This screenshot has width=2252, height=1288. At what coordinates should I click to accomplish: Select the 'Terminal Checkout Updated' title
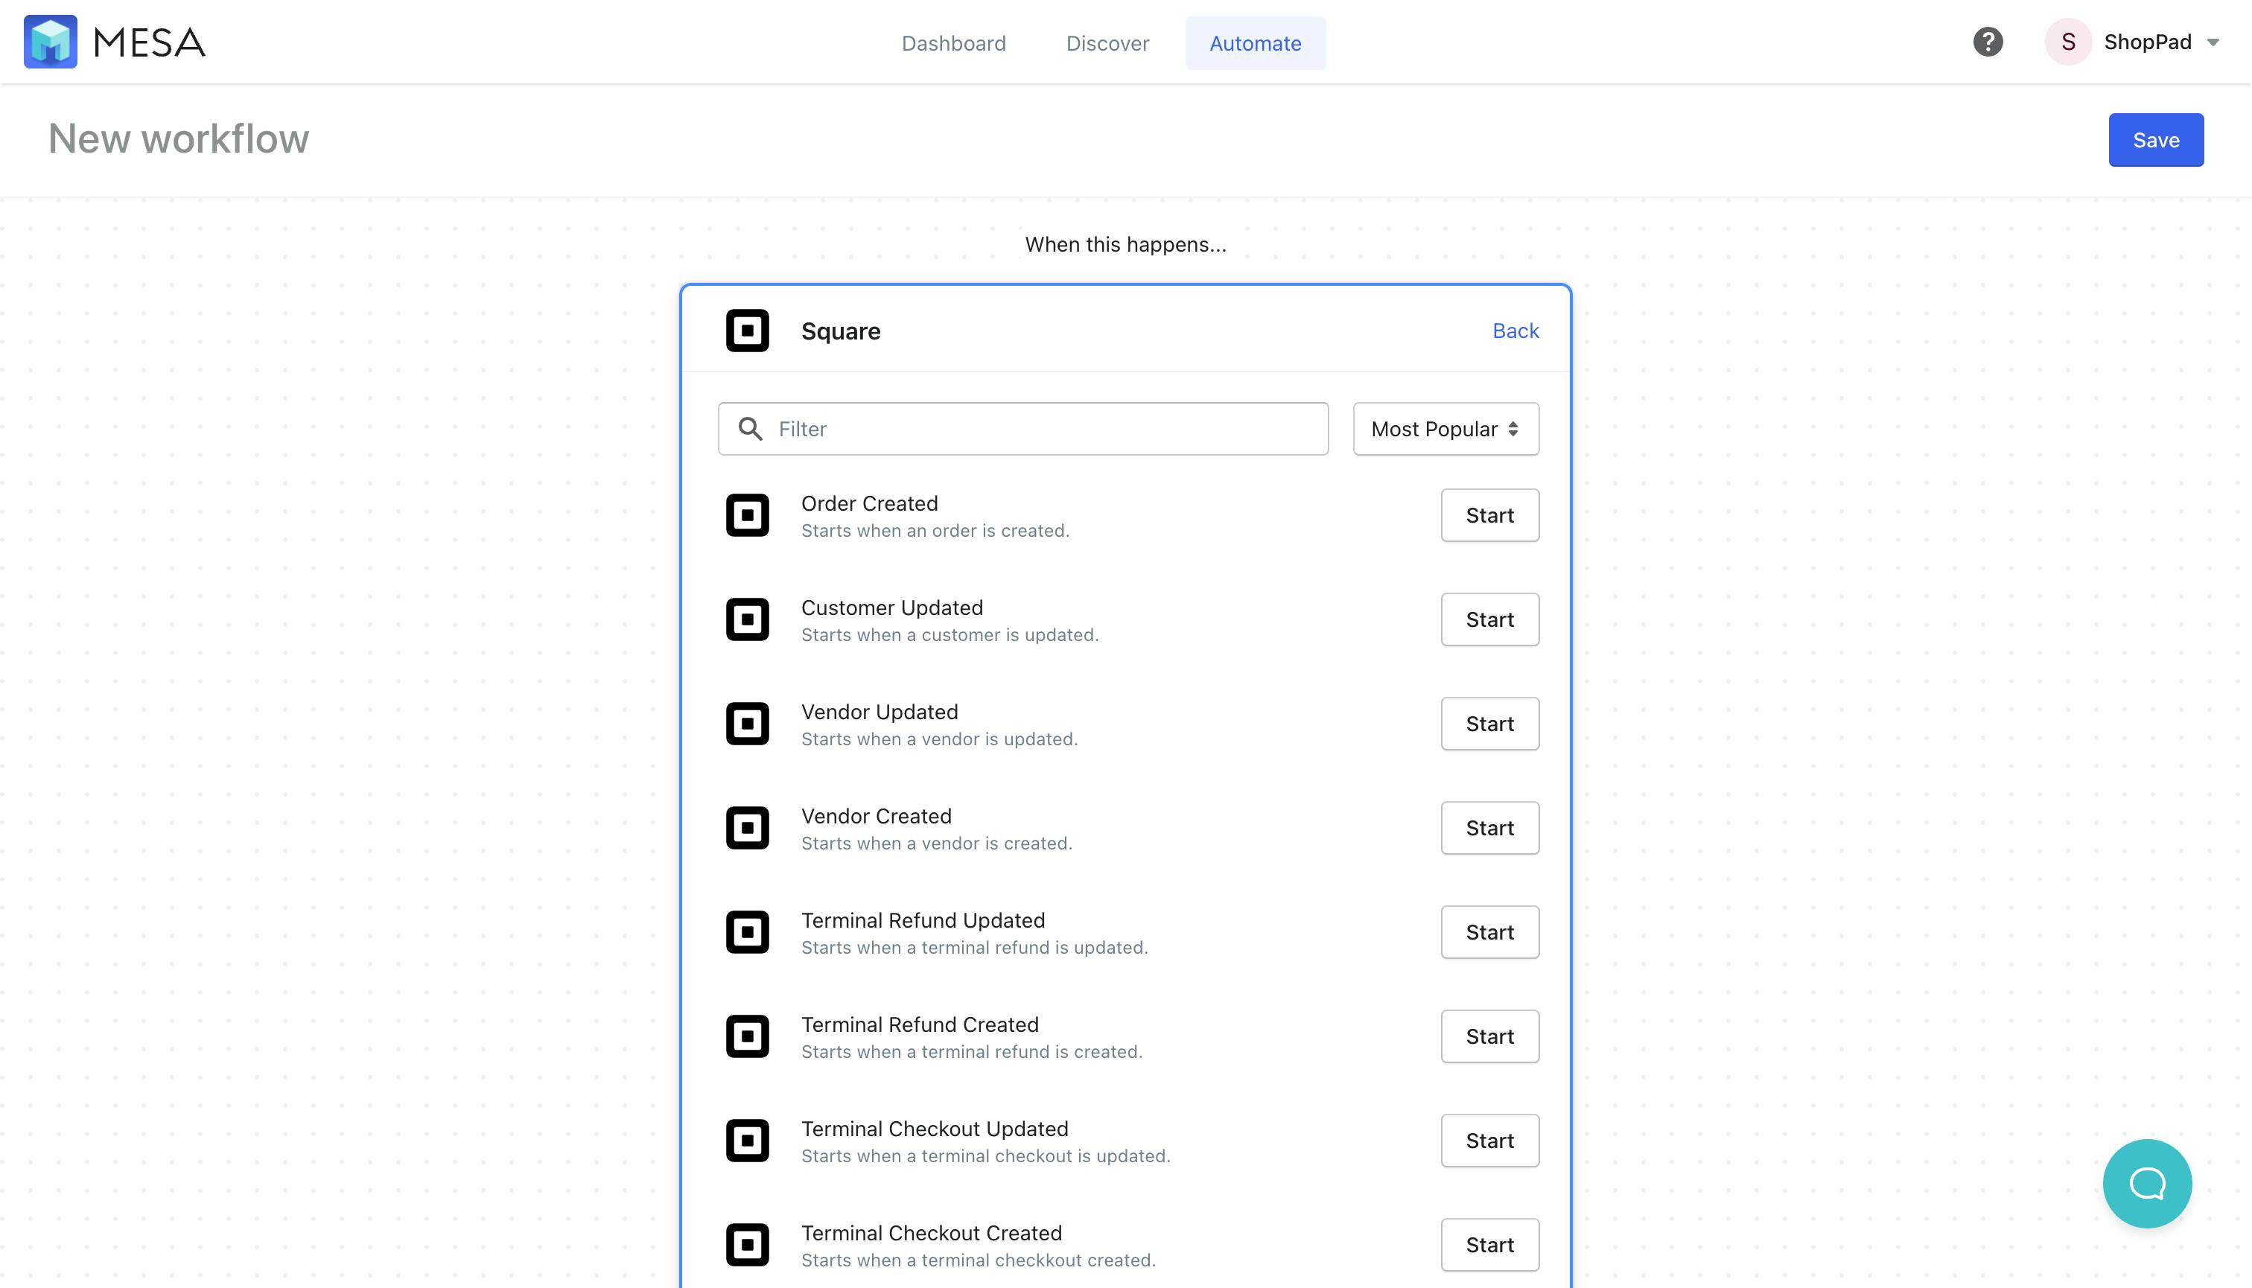[x=934, y=1129]
